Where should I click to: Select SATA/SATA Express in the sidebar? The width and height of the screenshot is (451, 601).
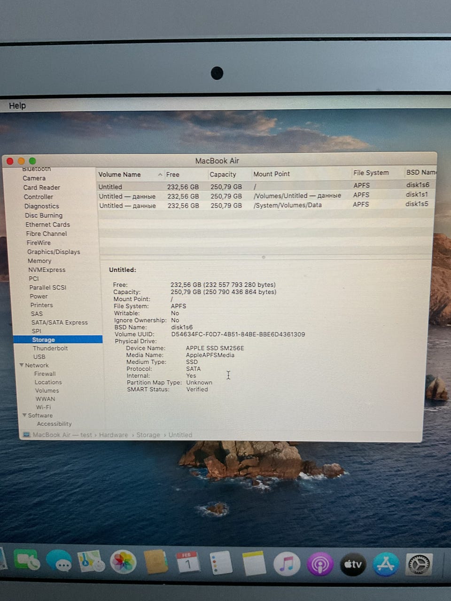60,322
